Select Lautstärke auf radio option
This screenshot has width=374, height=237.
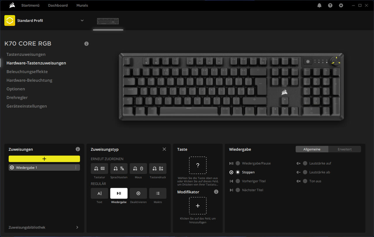(x=305, y=163)
